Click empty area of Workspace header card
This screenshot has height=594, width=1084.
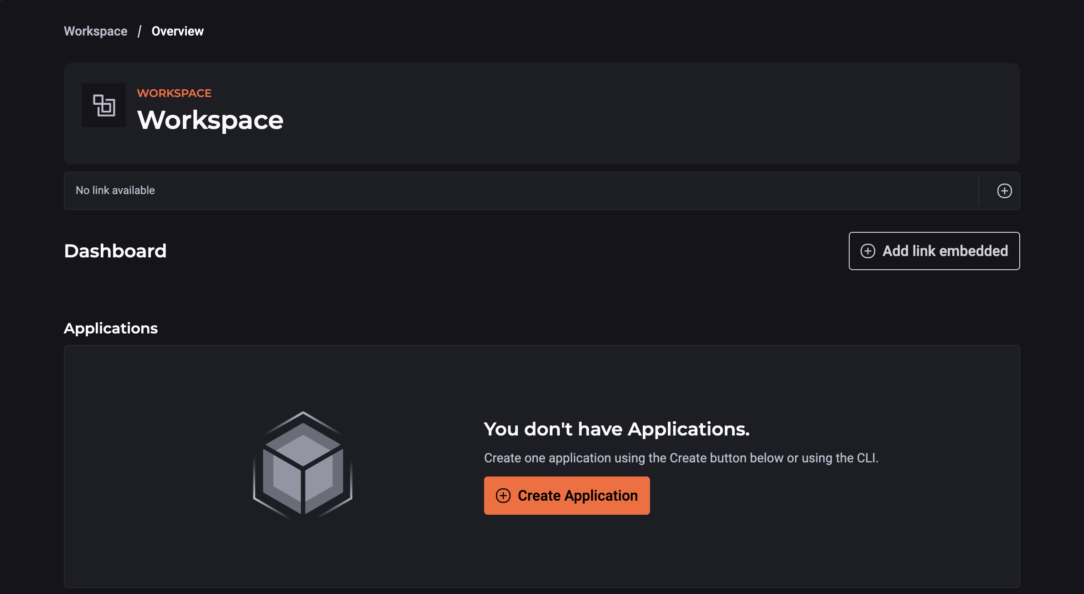[x=638, y=114]
